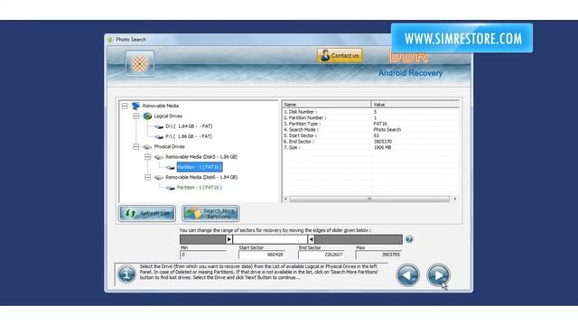578x325 pixels.
Task: Select Partition - 1 under Disk6
Action: click(x=199, y=188)
